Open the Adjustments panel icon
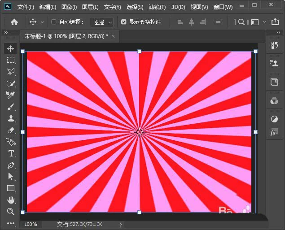 [x=275, y=119]
